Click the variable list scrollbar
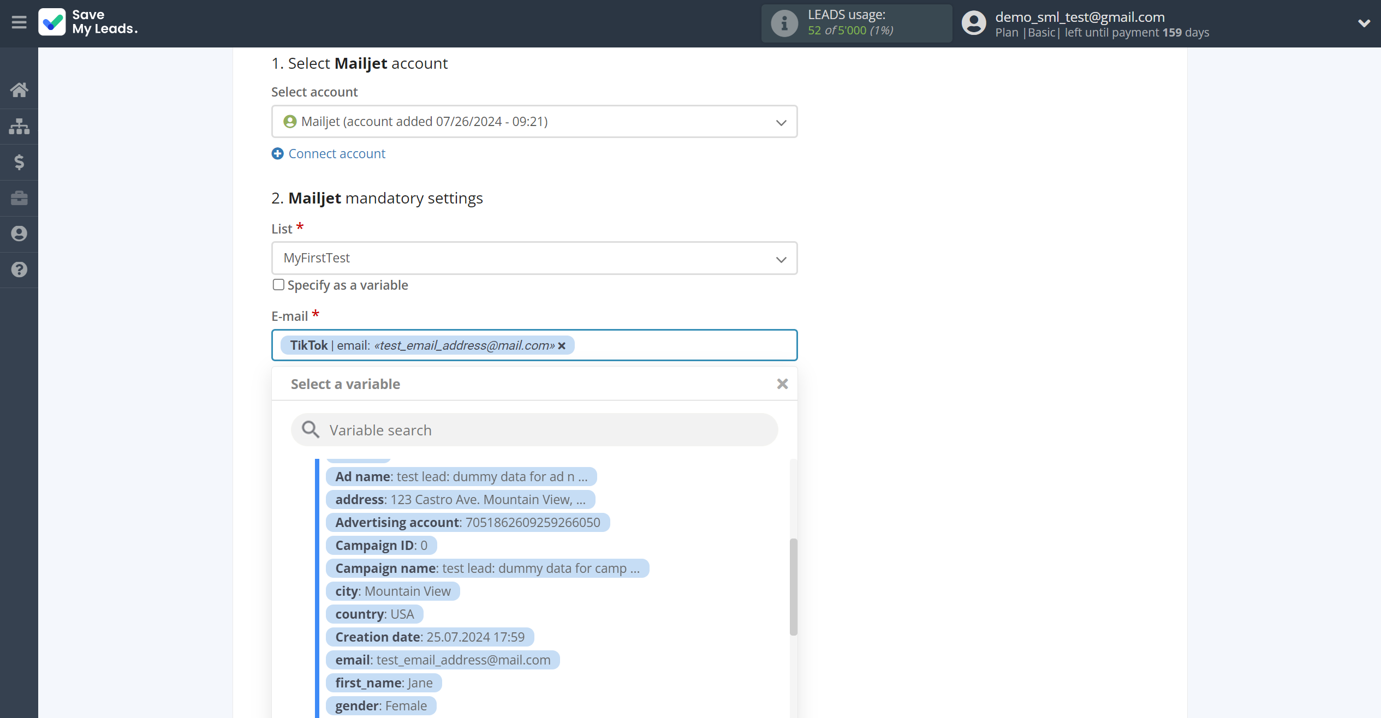Image resolution: width=1381 pixels, height=718 pixels. (793, 587)
